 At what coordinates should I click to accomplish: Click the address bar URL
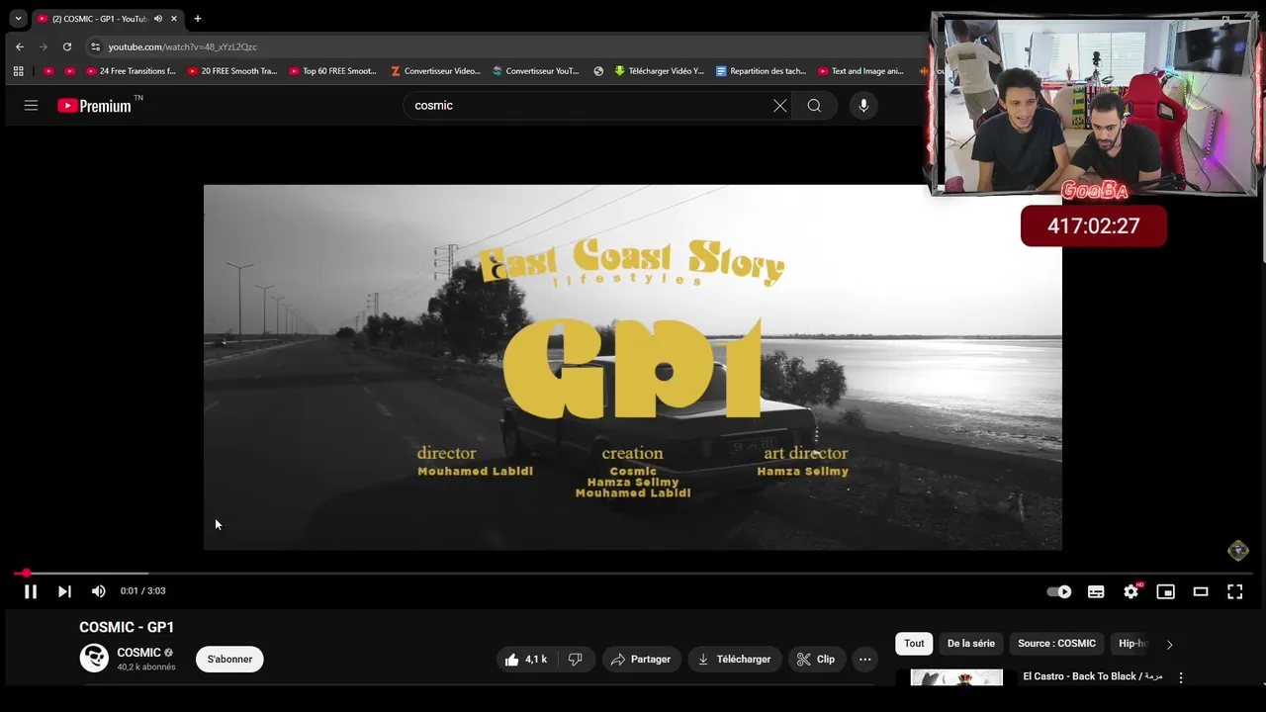(x=183, y=46)
